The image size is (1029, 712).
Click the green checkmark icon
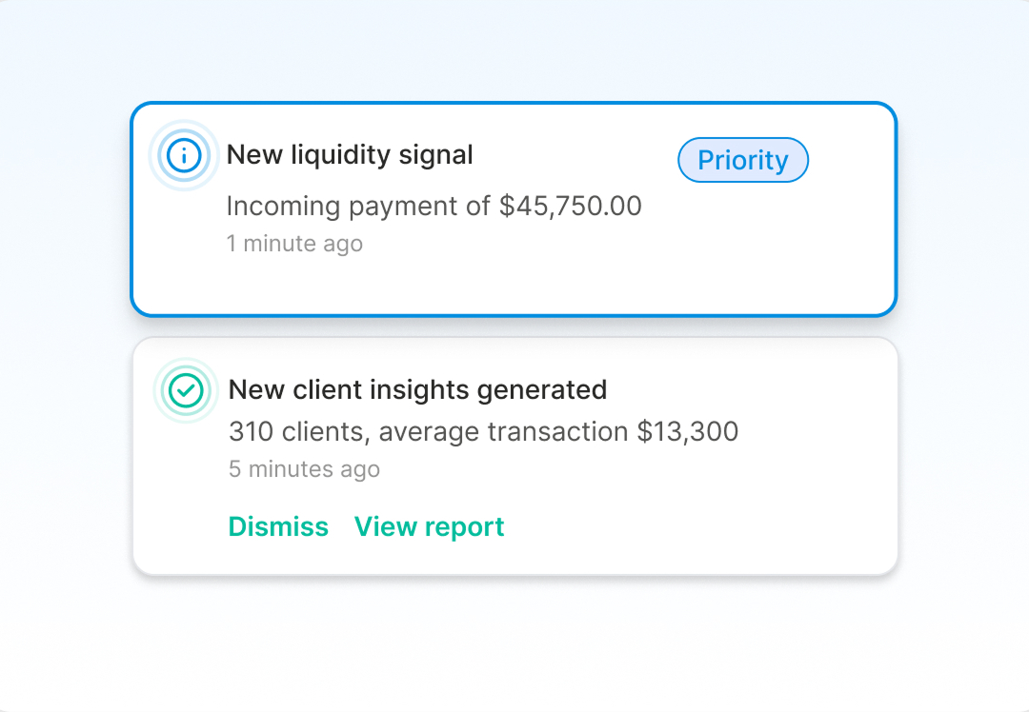(186, 389)
